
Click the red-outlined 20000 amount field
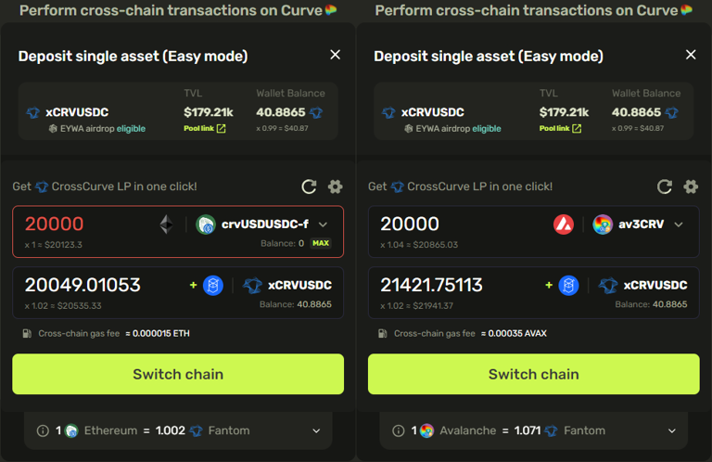click(x=83, y=225)
